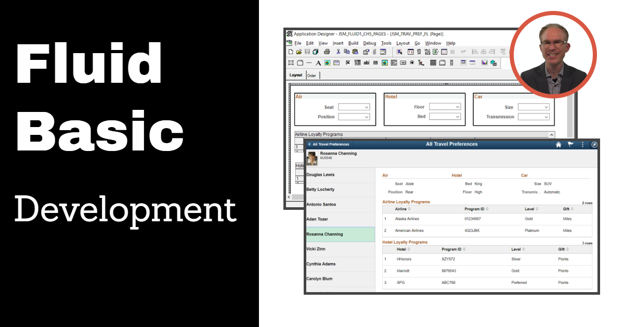This screenshot has width=624, height=327.
Task: Switch to the Order tab
Action: point(311,76)
